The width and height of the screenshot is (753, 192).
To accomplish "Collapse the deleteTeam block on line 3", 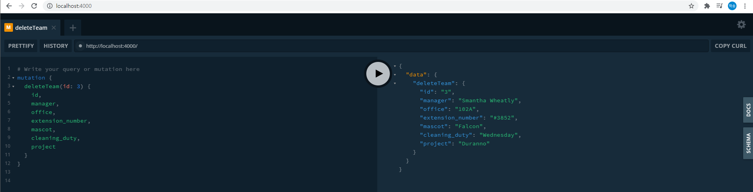I will coord(13,87).
